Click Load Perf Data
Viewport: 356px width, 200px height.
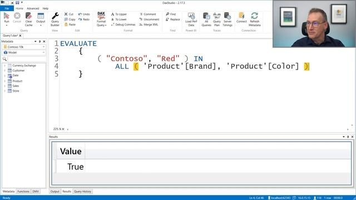191,19
